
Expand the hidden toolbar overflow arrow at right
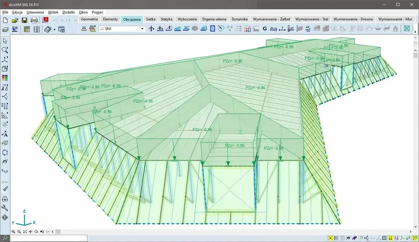tap(415, 32)
